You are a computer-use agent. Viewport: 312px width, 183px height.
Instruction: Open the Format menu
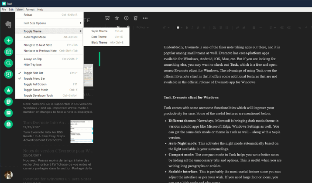(x=30, y=9)
